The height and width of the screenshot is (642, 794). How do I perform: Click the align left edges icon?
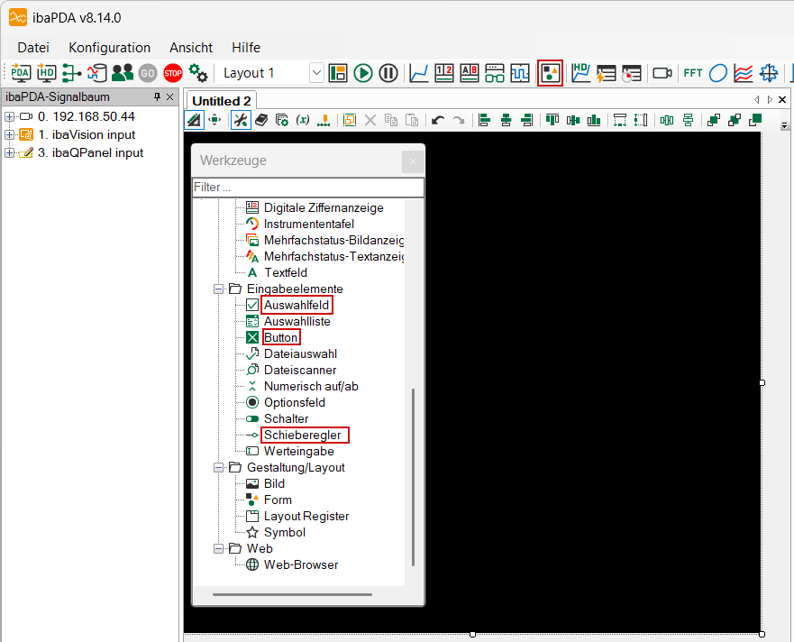click(x=485, y=120)
